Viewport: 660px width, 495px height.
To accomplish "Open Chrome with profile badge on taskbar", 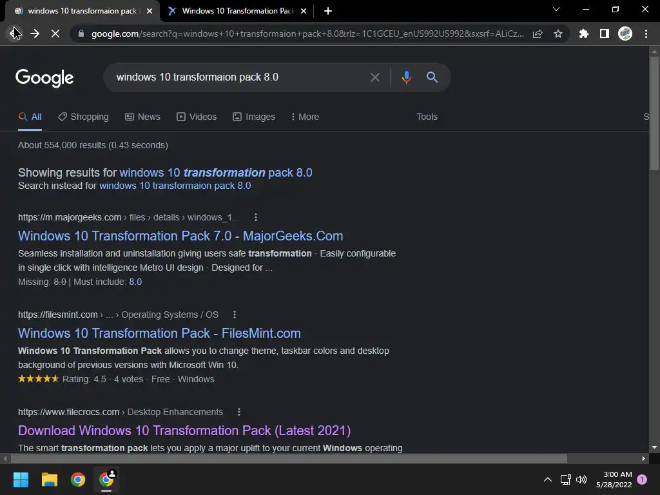I will pos(106,480).
